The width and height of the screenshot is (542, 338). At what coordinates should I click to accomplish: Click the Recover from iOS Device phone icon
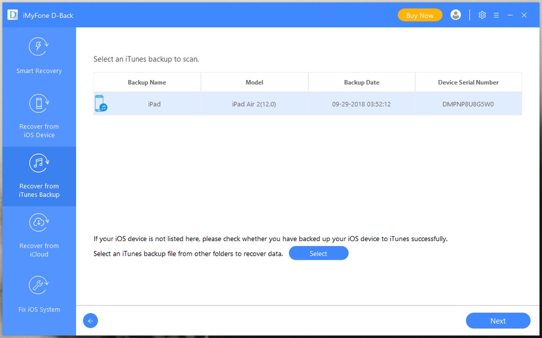coord(39,103)
